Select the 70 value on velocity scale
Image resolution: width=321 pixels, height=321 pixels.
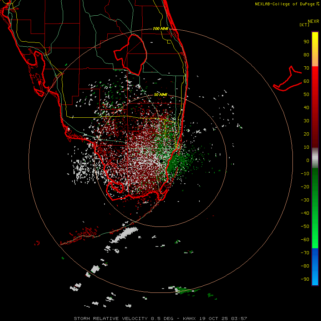pos(306,68)
